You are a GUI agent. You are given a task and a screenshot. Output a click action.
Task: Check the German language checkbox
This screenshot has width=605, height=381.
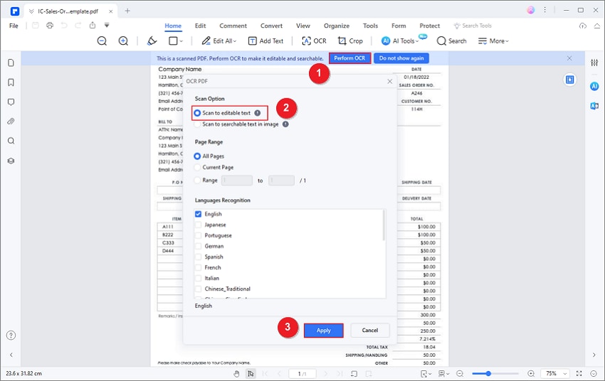(199, 246)
